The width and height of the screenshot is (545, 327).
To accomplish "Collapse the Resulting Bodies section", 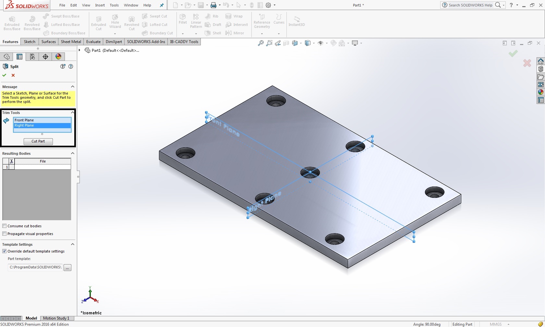I will [73, 153].
